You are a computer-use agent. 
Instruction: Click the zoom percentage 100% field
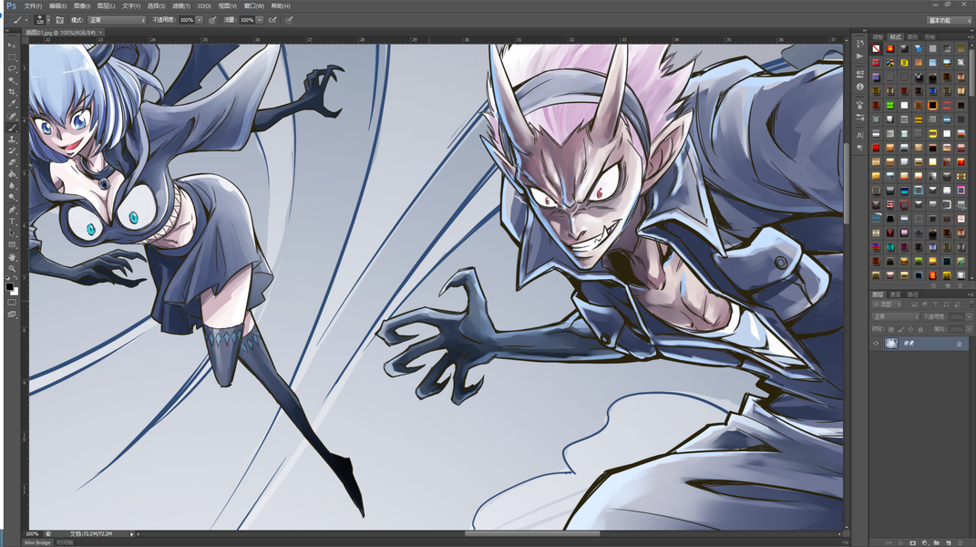pyautogui.click(x=33, y=534)
